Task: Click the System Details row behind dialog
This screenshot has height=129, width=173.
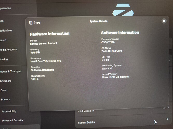Action: pos(123,121)
